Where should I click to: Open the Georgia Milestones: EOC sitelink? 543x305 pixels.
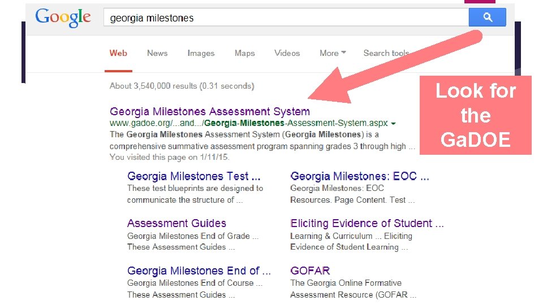[360, 176]
